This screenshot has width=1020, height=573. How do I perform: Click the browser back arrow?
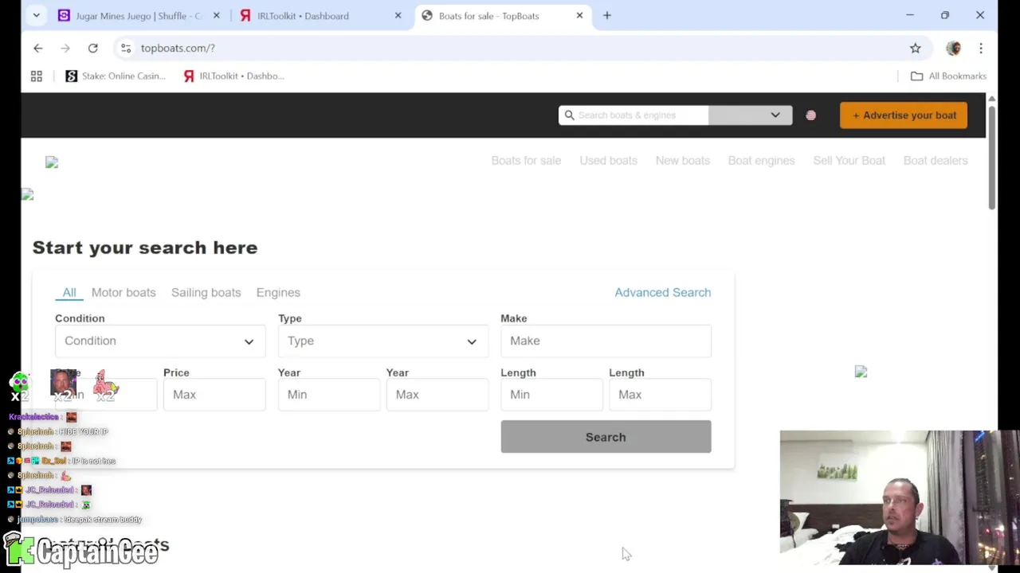(37, 48)
